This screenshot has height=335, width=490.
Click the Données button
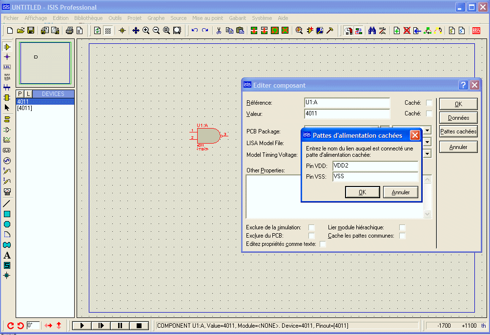[458, 118]
